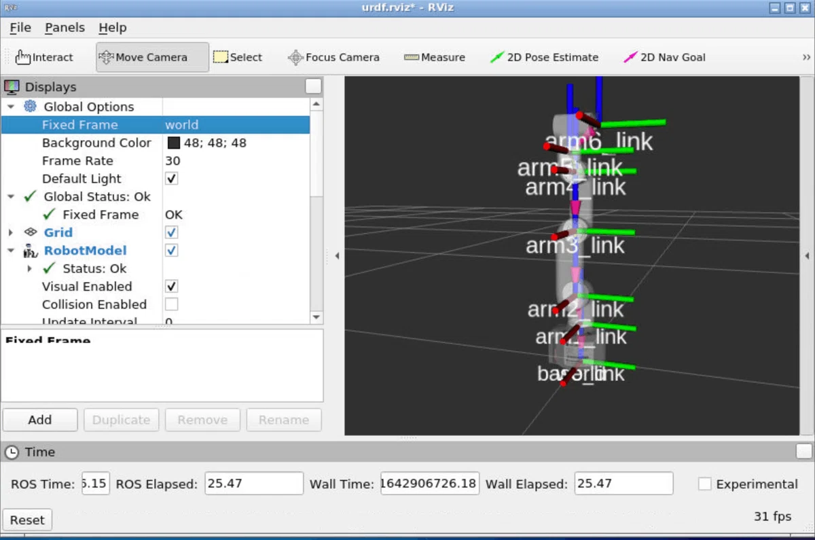The image size is (815, 540).
Task: Toggle the Default Light checkbox
Action: (172, 179)
